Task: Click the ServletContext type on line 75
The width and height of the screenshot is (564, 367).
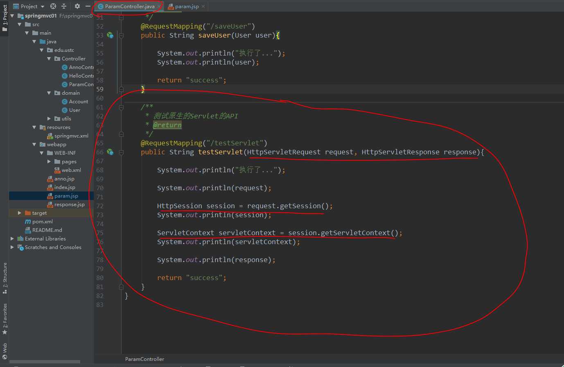Action: pos(185,233)
